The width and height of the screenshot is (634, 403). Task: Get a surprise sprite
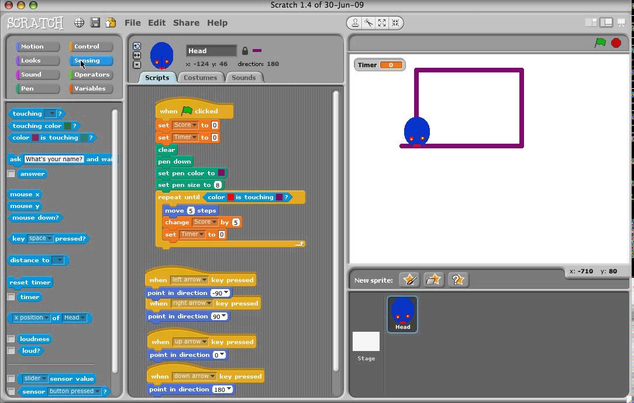[x=458, y=279]
